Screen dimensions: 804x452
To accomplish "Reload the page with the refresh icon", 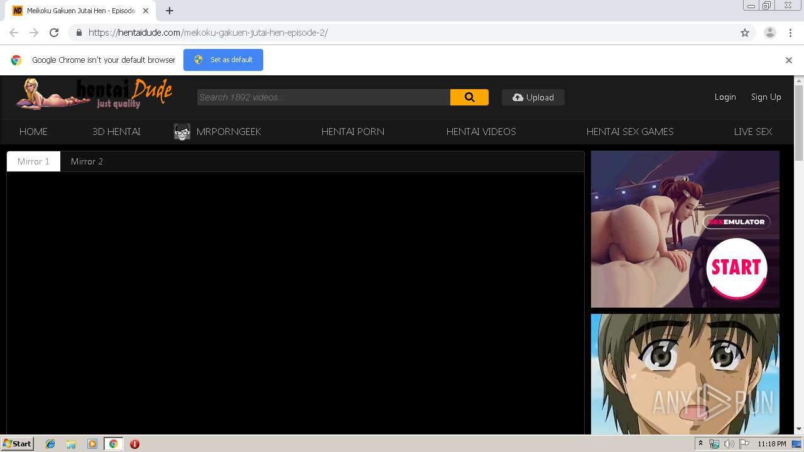I will click(x=54, y=33).
